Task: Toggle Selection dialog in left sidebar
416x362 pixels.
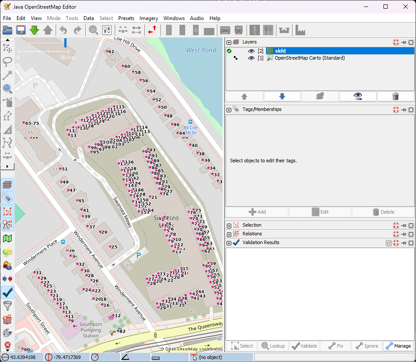Action: 7,211
